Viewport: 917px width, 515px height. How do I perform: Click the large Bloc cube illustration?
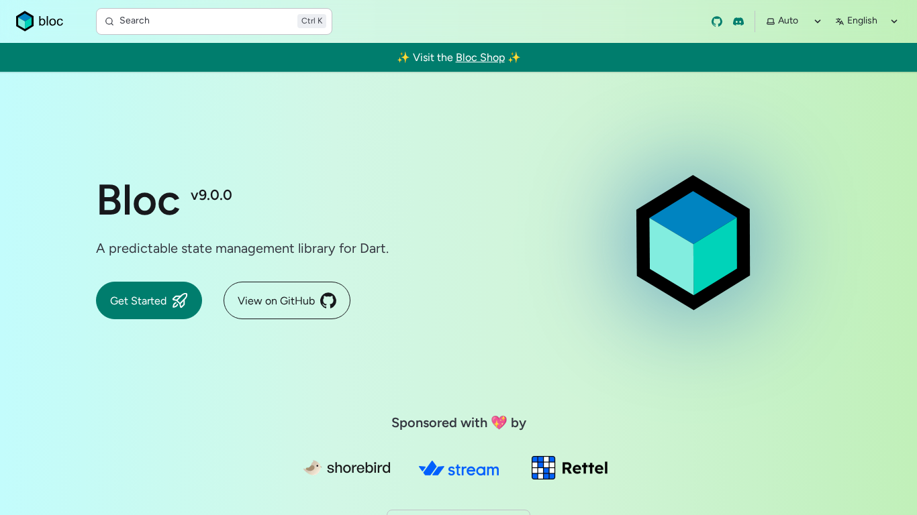(x=693, y=243)
